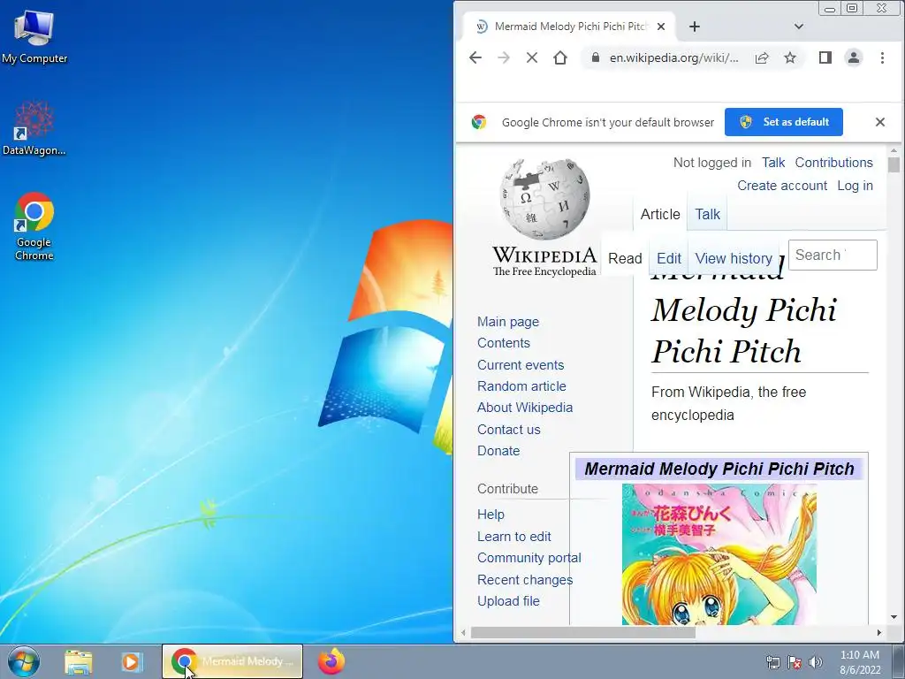Open Chrome three-dot menu
905x679 pixels.
[x=882, y=57]
